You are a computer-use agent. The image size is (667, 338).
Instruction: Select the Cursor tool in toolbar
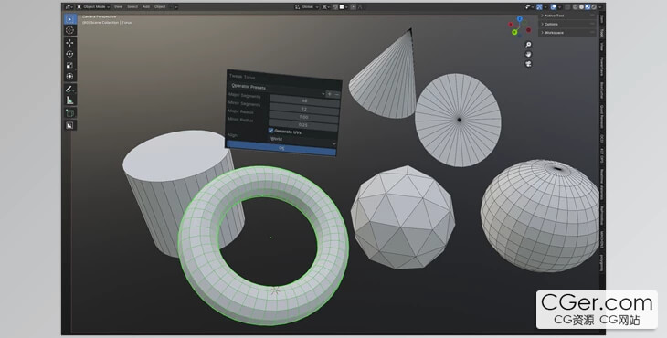pyautogui.click(x=69, y=30)
